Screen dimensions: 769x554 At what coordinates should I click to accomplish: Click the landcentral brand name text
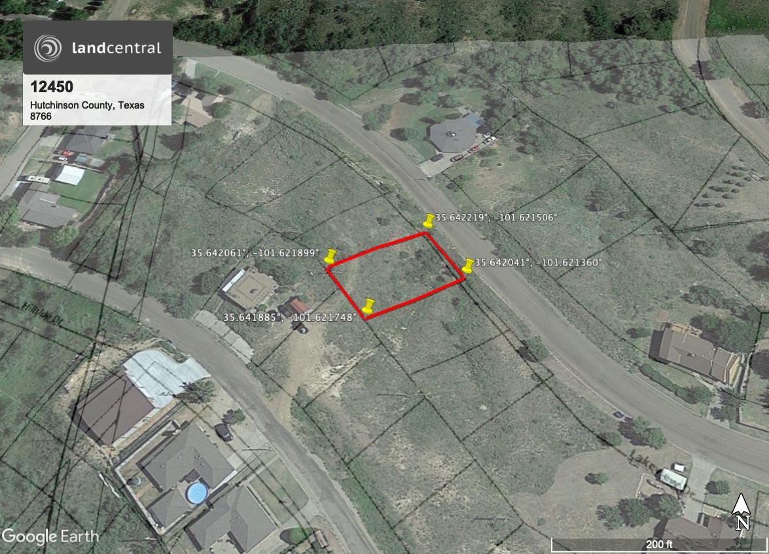pyautogui.click(x=116, y=48)
